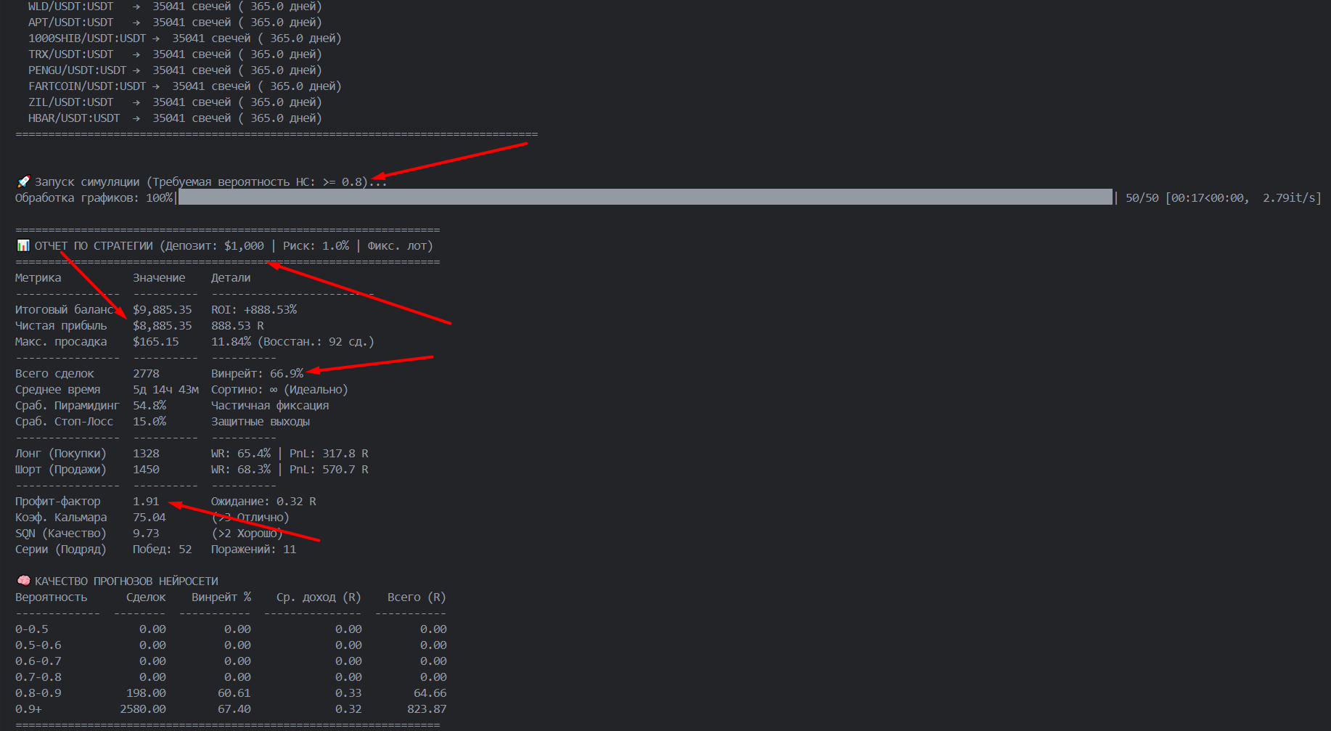Viewport: 1331px width, 731px height.
Task: Click the Всего (R) column header
Action: pyautogui.click(x=417, y=597)
